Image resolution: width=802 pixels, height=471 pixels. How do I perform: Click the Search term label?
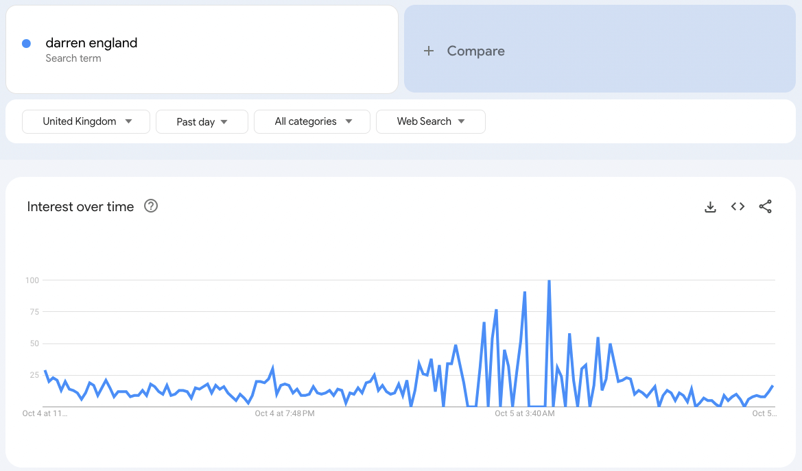[x=73, y=58]
